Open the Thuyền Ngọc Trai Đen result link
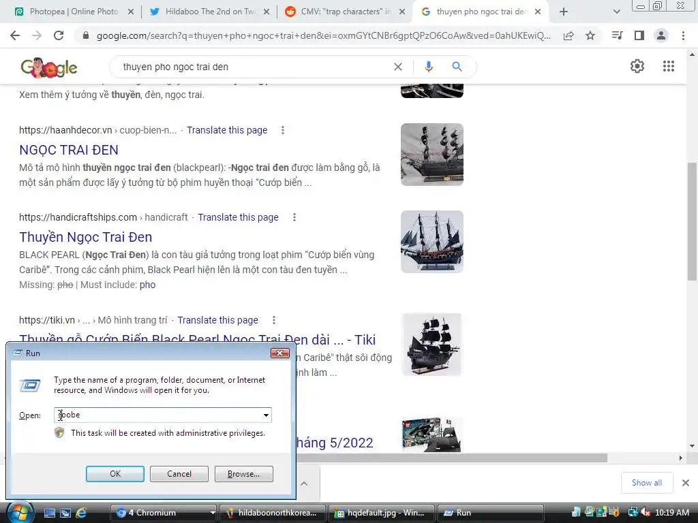 point(85,237)
